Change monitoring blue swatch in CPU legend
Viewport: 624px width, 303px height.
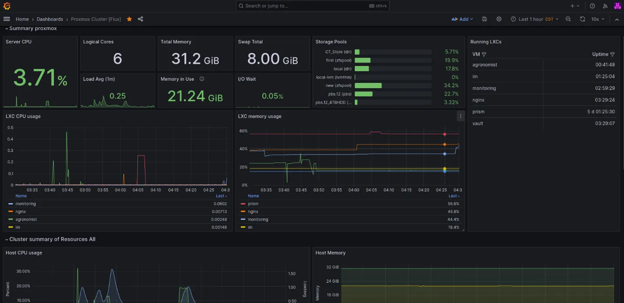click(10, 204)
